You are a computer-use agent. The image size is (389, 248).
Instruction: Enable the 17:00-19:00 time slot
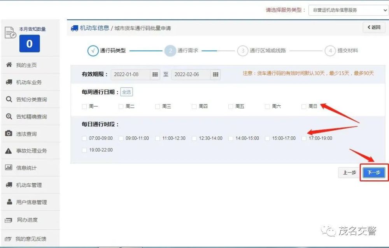(x=304, y=138)
